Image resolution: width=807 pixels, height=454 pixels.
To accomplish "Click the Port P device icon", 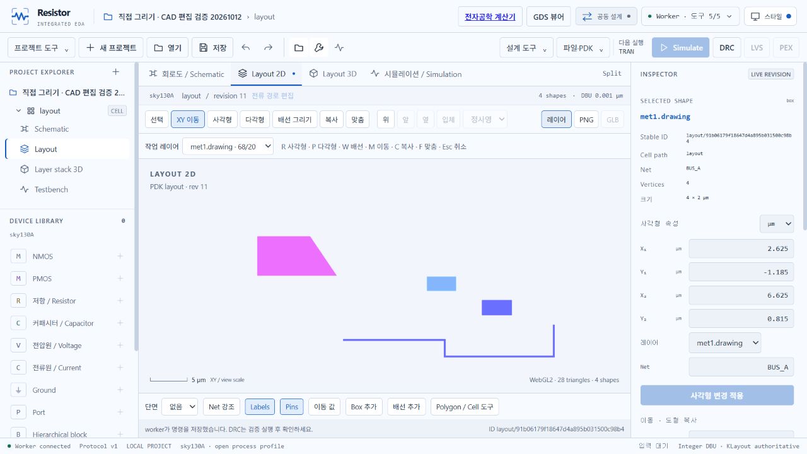I will click(x=18, y=412).
